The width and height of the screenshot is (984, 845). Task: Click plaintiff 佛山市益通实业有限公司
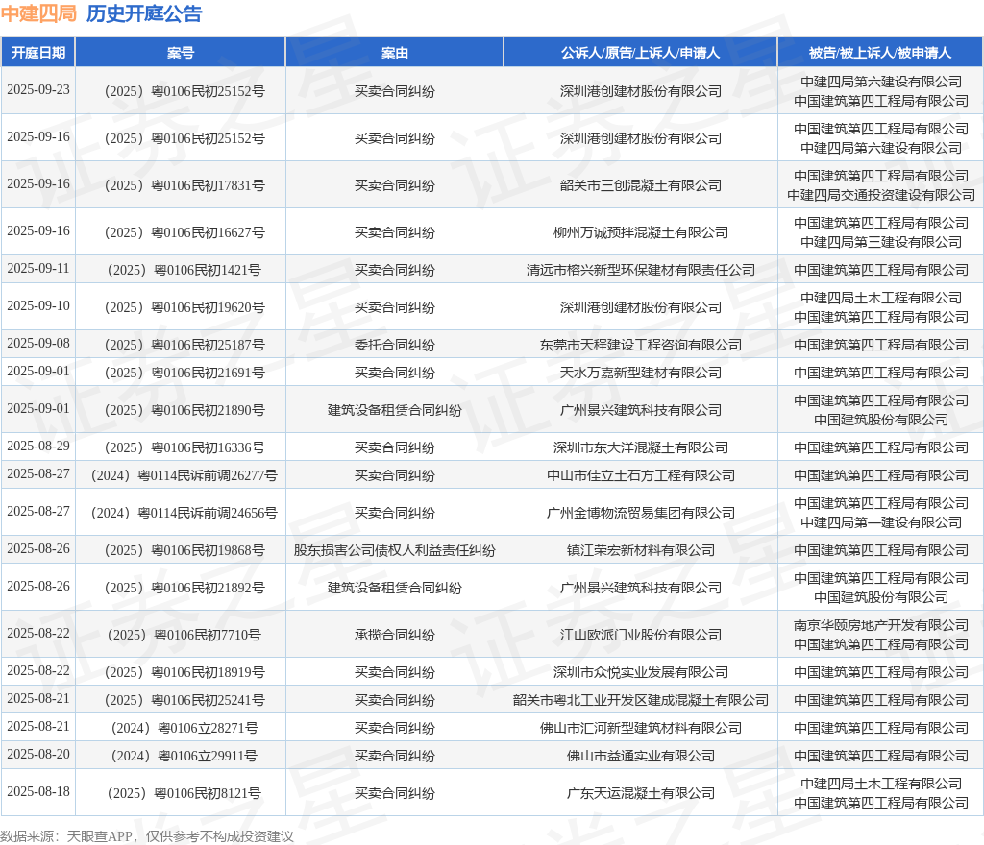click(641, 756)
